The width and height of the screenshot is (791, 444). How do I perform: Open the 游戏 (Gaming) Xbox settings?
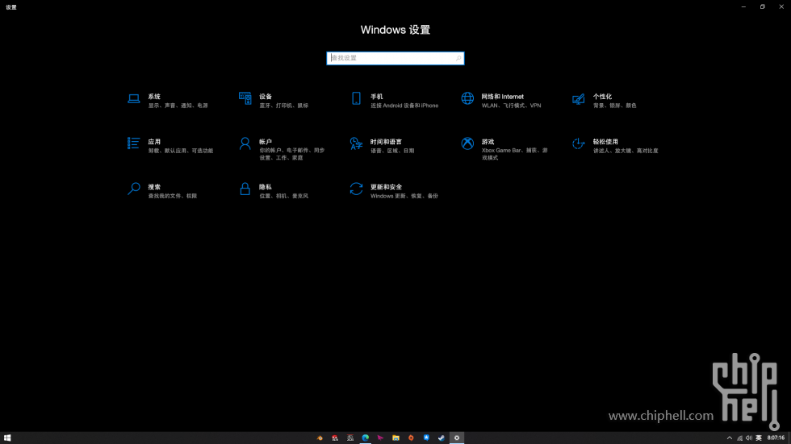504,149
